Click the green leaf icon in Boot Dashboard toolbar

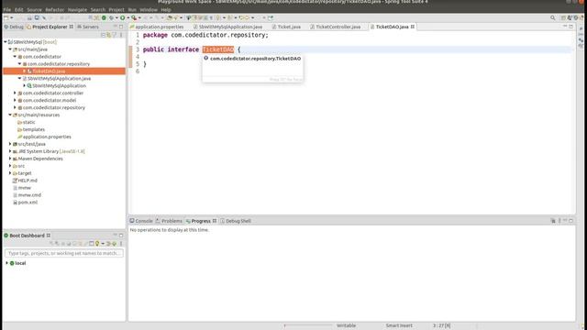pos(115,244)
